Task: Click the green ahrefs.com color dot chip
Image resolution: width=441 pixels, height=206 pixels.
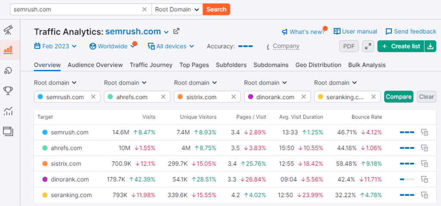Action: 110,97
